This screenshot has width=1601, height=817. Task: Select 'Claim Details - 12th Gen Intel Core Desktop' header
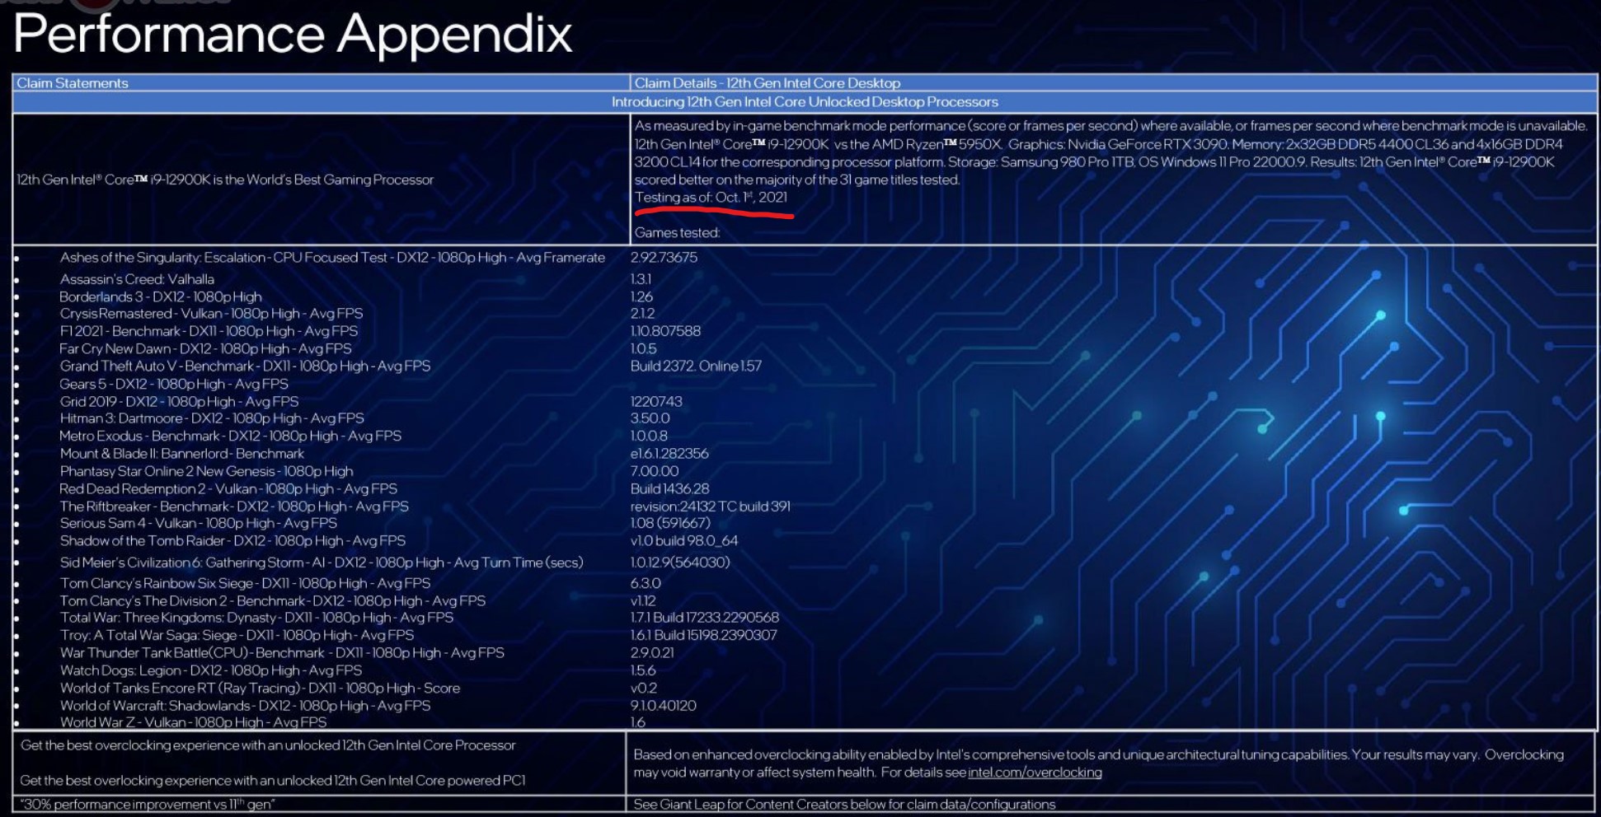[767, 83]
